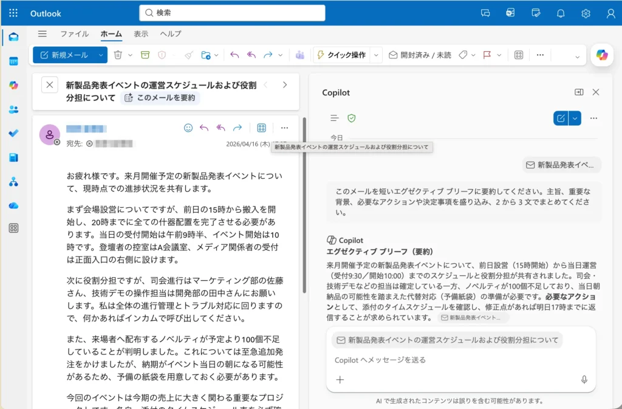Expand the ribbon with chevron
Screen dimensions: 622x409
point(578,57)
